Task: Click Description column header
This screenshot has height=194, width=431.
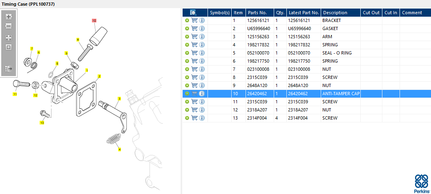Action: pyautogui.click(x=341, y=13)
